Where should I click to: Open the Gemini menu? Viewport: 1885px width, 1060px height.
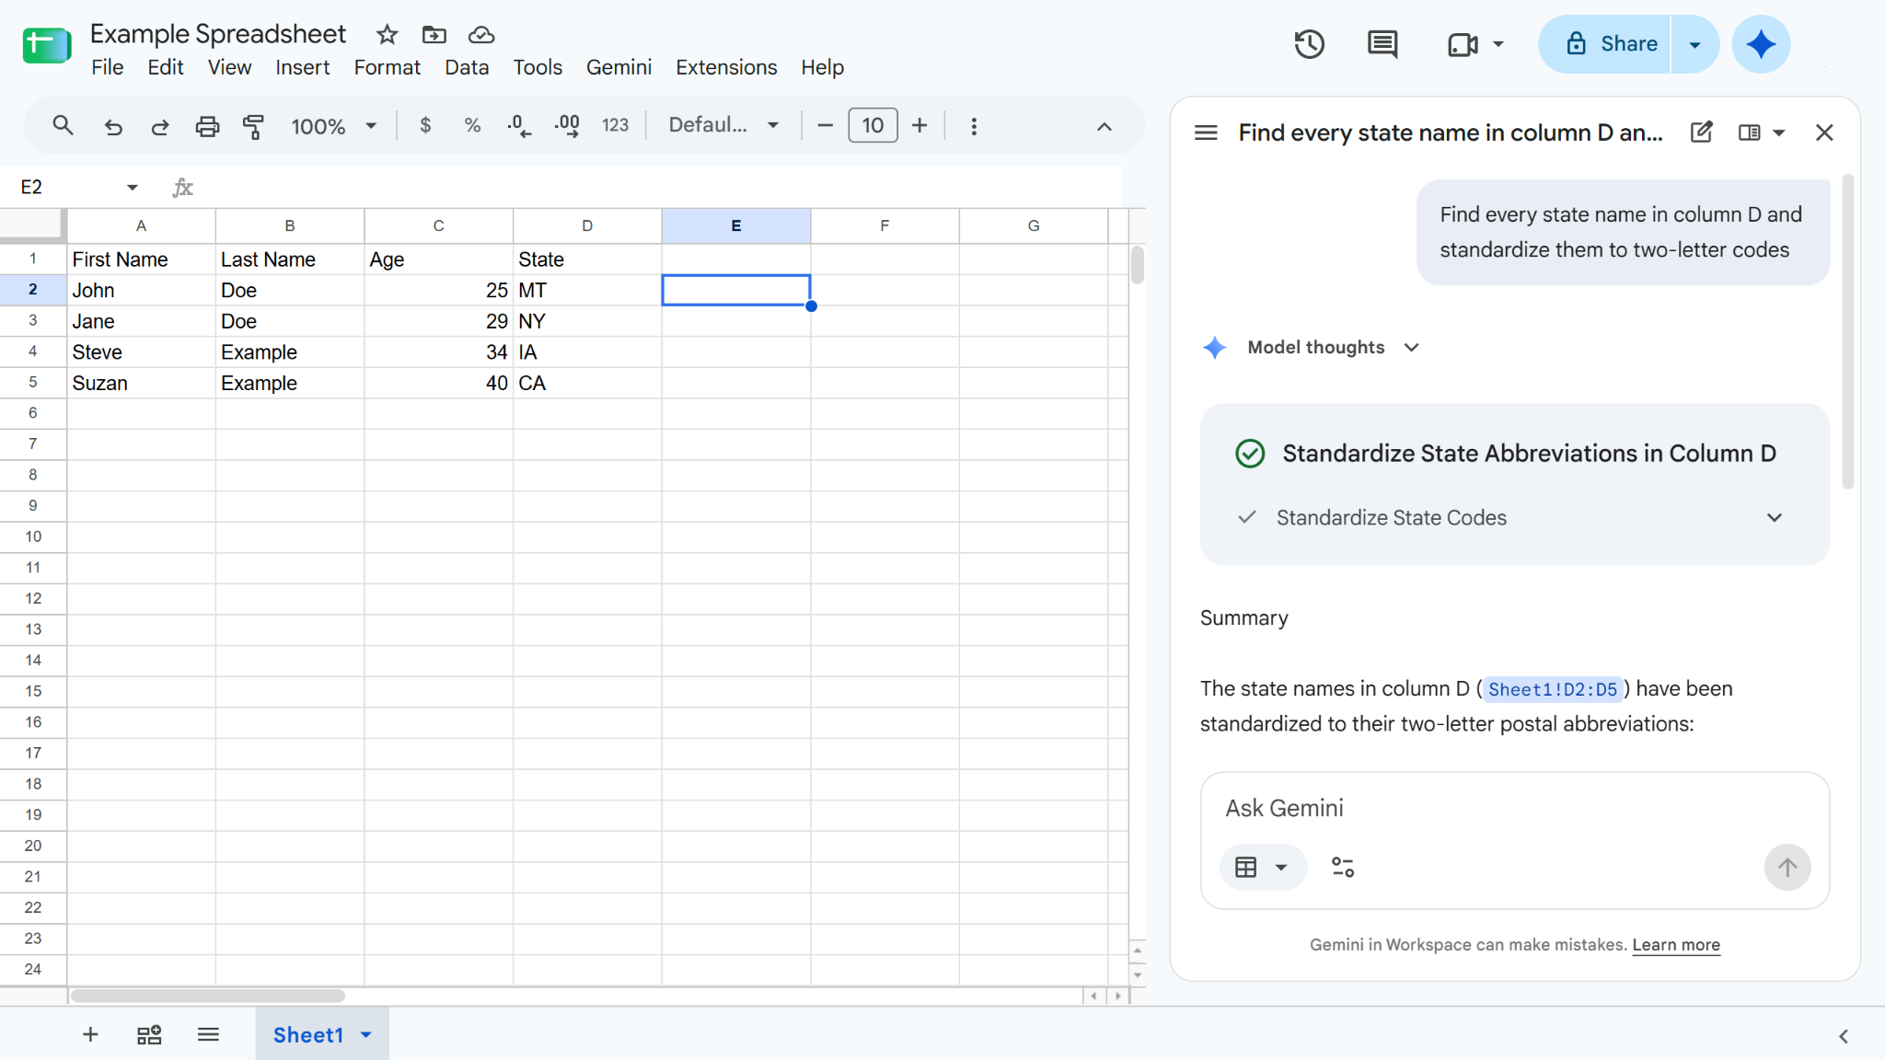point(619,67)
